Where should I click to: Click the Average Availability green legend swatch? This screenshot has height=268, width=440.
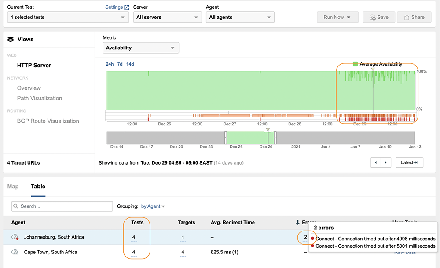point(356,64)
